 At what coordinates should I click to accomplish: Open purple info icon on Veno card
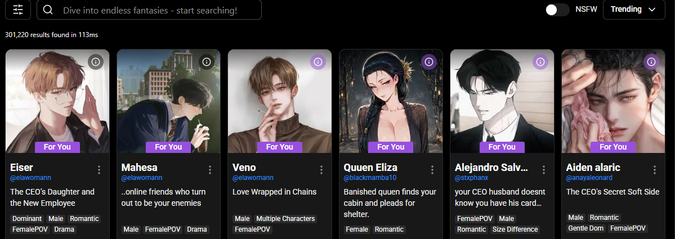coord(318,62)
